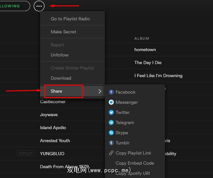Click the Twitter bird icon
The width and height of the screenshot is (213, 178).
click(x=111, y=112)
